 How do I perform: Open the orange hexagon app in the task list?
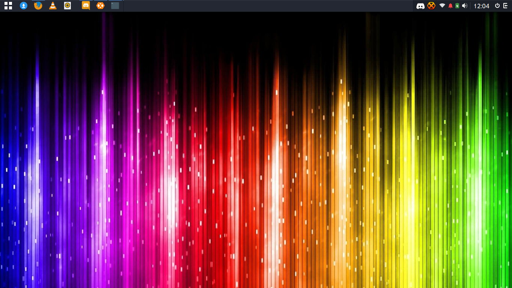tap(100, 6)
